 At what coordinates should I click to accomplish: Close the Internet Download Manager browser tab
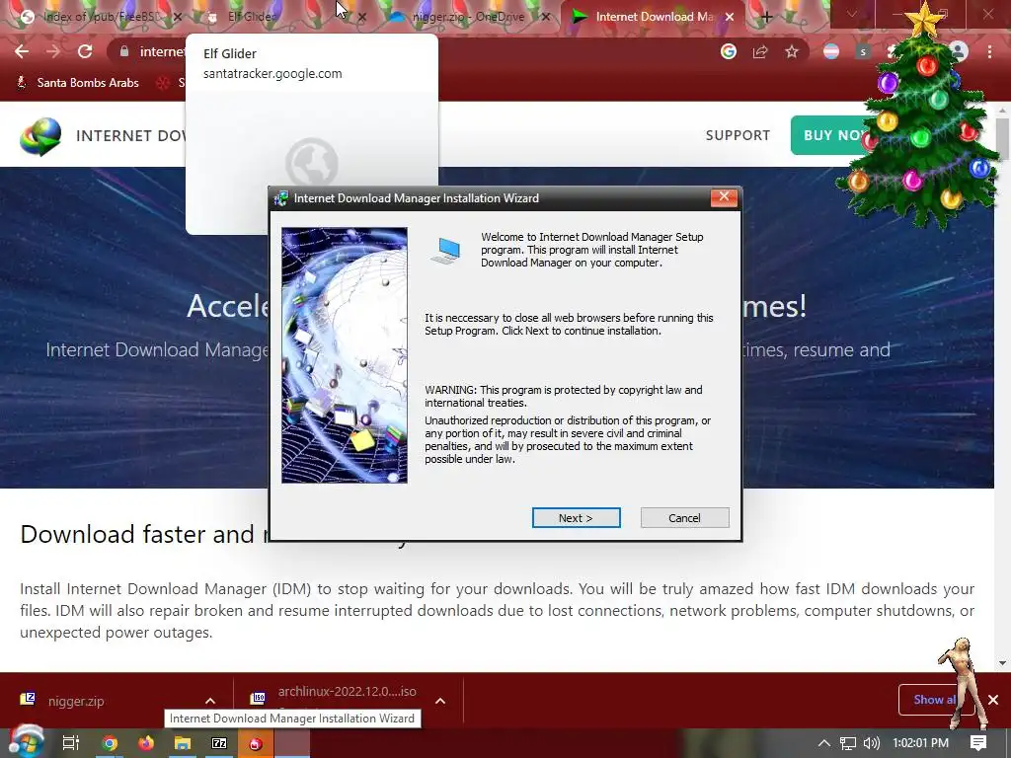click(730, 17)
